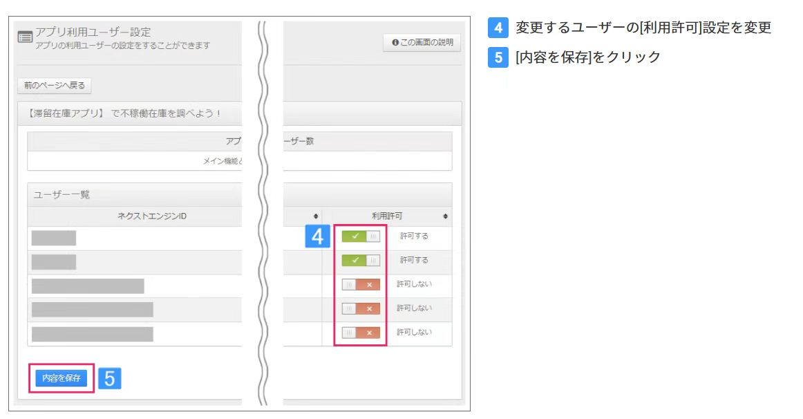Click the app user settings list icon
The image size is (803, 419).
25,38
